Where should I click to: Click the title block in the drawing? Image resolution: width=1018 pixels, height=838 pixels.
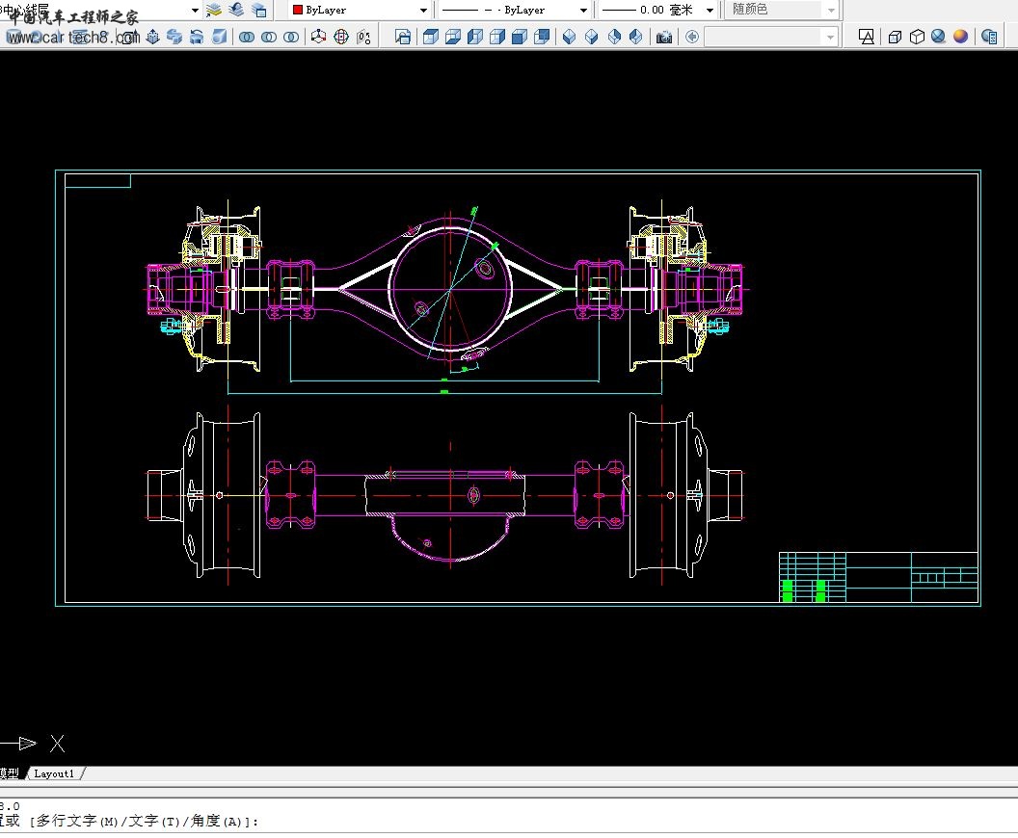tap(877, 577)
